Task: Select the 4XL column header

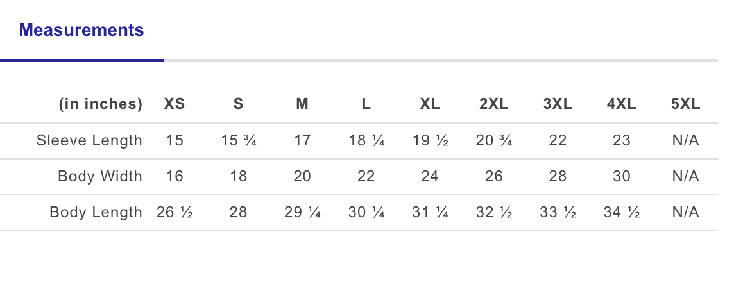Action: (x=621, y=104)
